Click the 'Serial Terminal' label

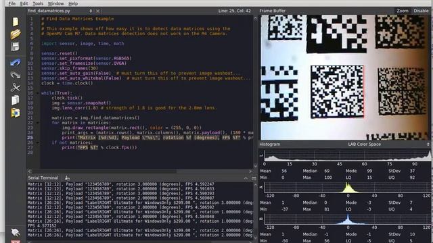[43, 178]
